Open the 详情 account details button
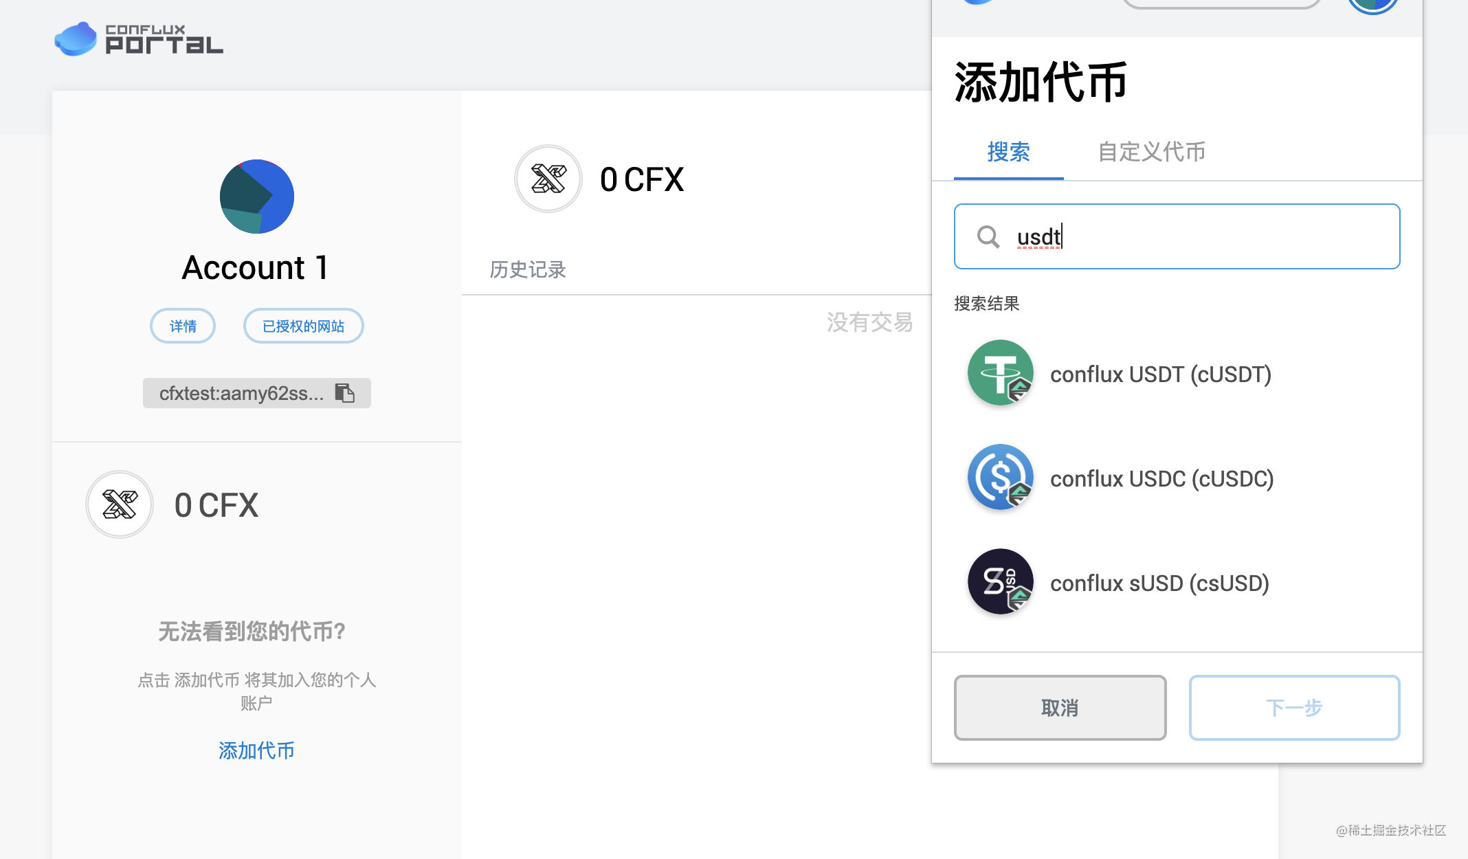 pyautogui.click(x=183, y=326)
